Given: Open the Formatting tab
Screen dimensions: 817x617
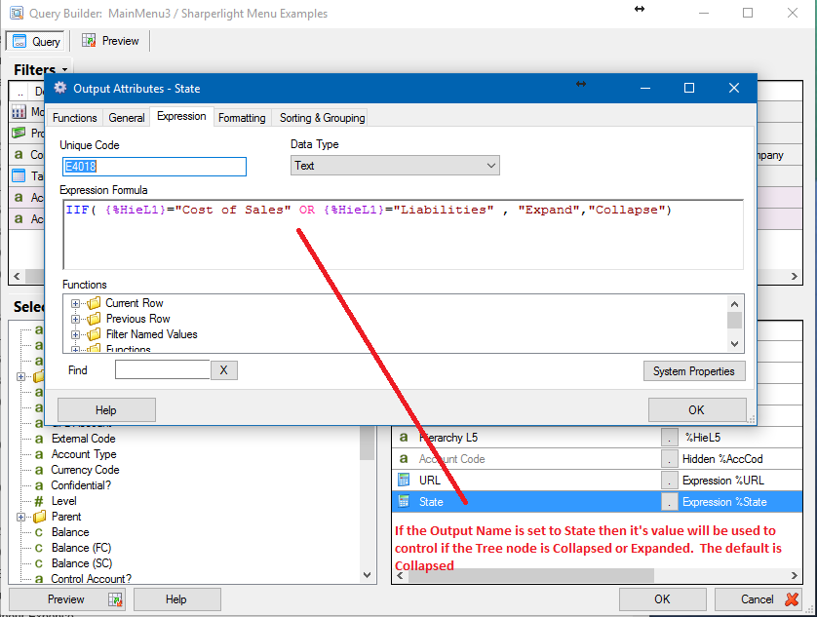Looking at the screenshot, I should tap(242, 118).
